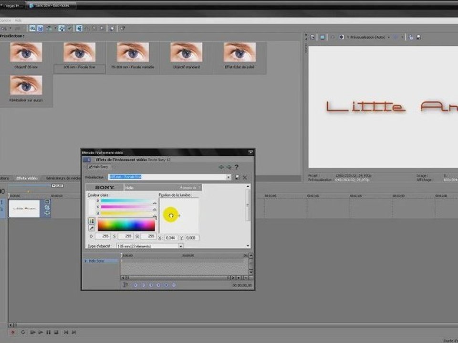Click the go to end transport button

pyautogui.click(x=74, y=332)
